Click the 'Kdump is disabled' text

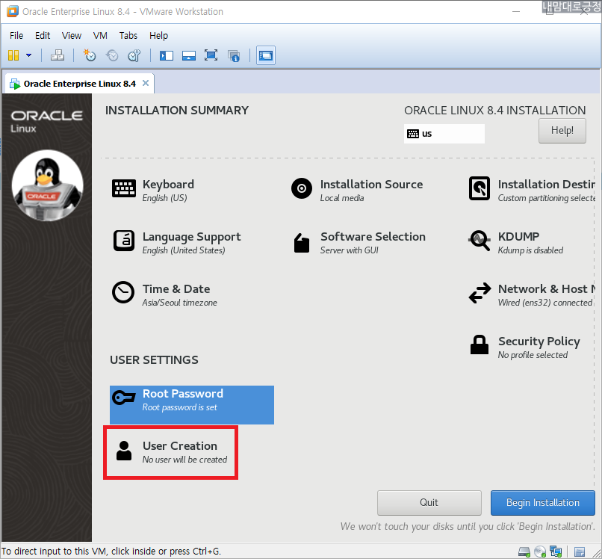pyautogui.click(x=530, y=250)
